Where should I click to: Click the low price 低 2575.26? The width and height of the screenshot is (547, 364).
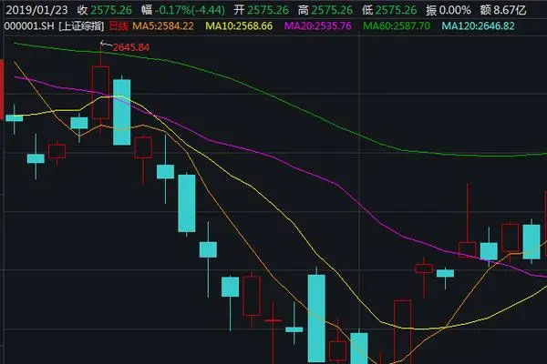389,10
